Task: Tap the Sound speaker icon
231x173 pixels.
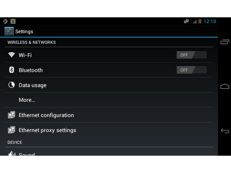Action: pos(12,154)
